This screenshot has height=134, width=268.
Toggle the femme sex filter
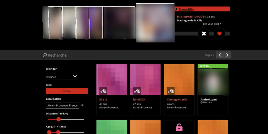tap(67, 91)
